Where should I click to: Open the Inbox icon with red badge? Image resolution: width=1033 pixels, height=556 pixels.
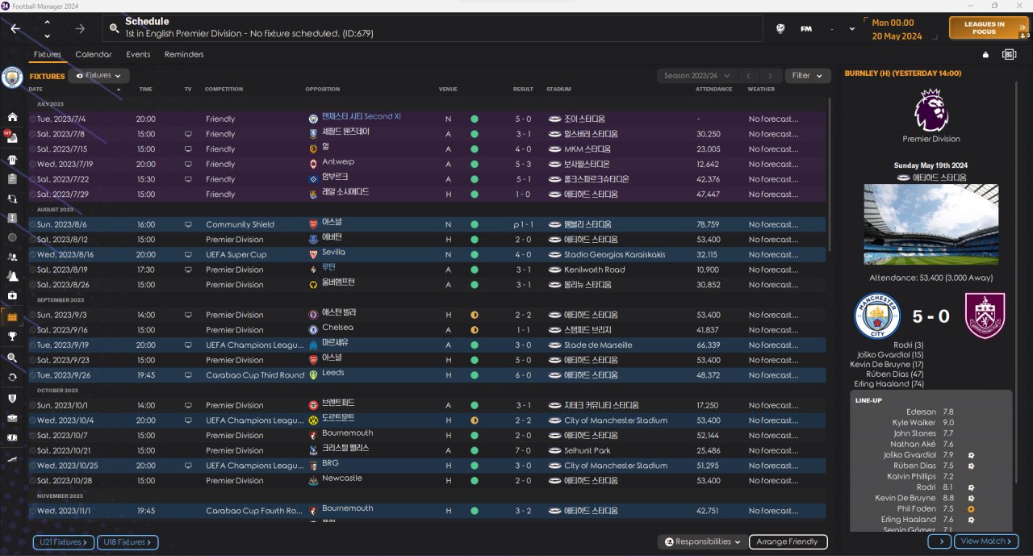pos(12,138)
